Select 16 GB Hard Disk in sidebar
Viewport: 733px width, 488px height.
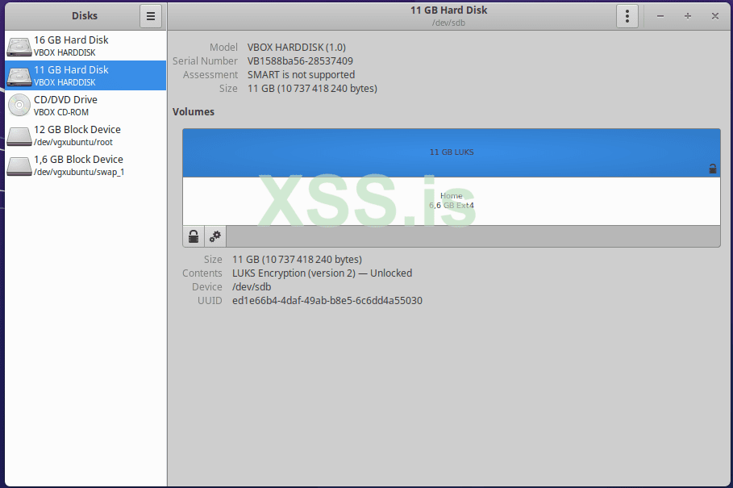85,46
